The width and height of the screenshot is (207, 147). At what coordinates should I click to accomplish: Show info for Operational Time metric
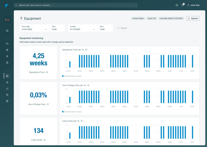pos(47,72)
